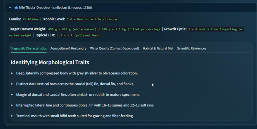Click the Typical FCR label
This screenshot has width=257, height=129.
click(45, 35)
